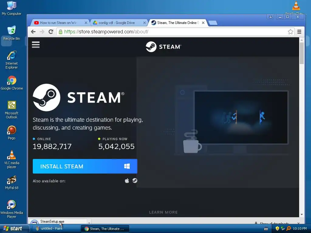Open a new Chrome tab

[213, 23]
